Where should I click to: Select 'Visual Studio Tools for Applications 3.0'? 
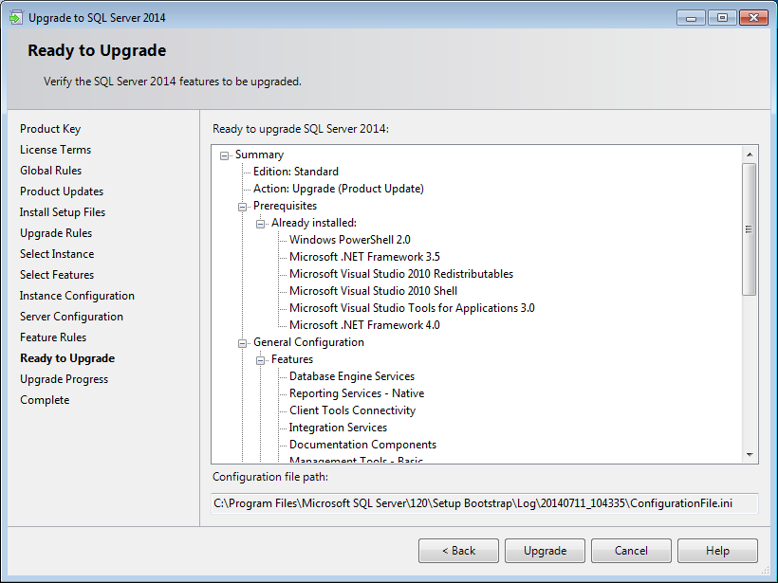coord(412,308)
